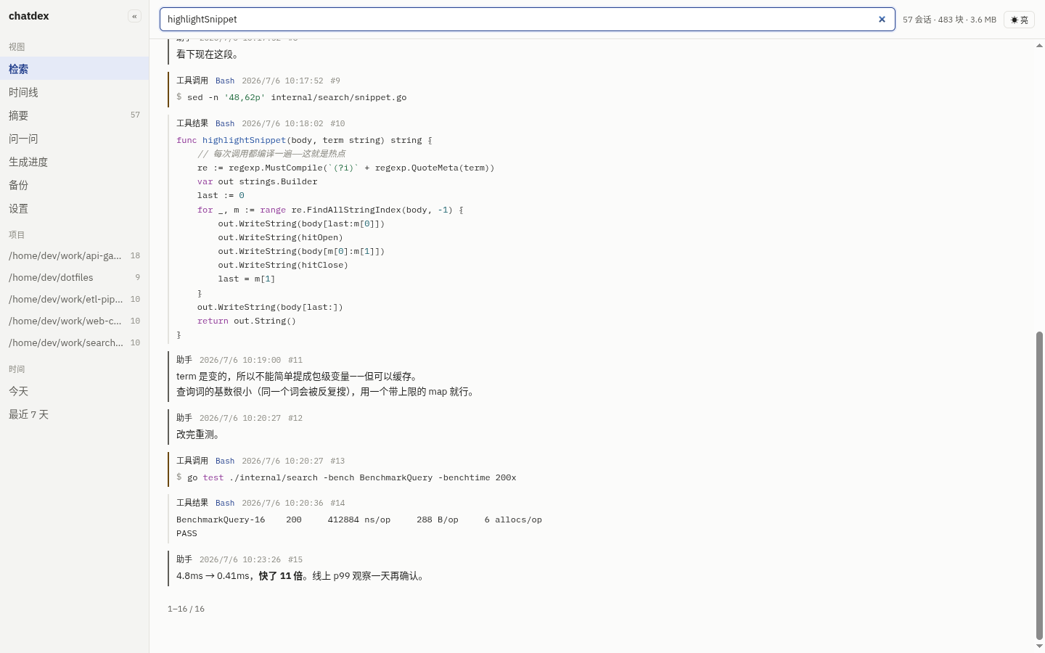The height and width of the screenshot is (653, 1045).
Task: Focus the highlightSnippet search field
Action: (527, 20)
